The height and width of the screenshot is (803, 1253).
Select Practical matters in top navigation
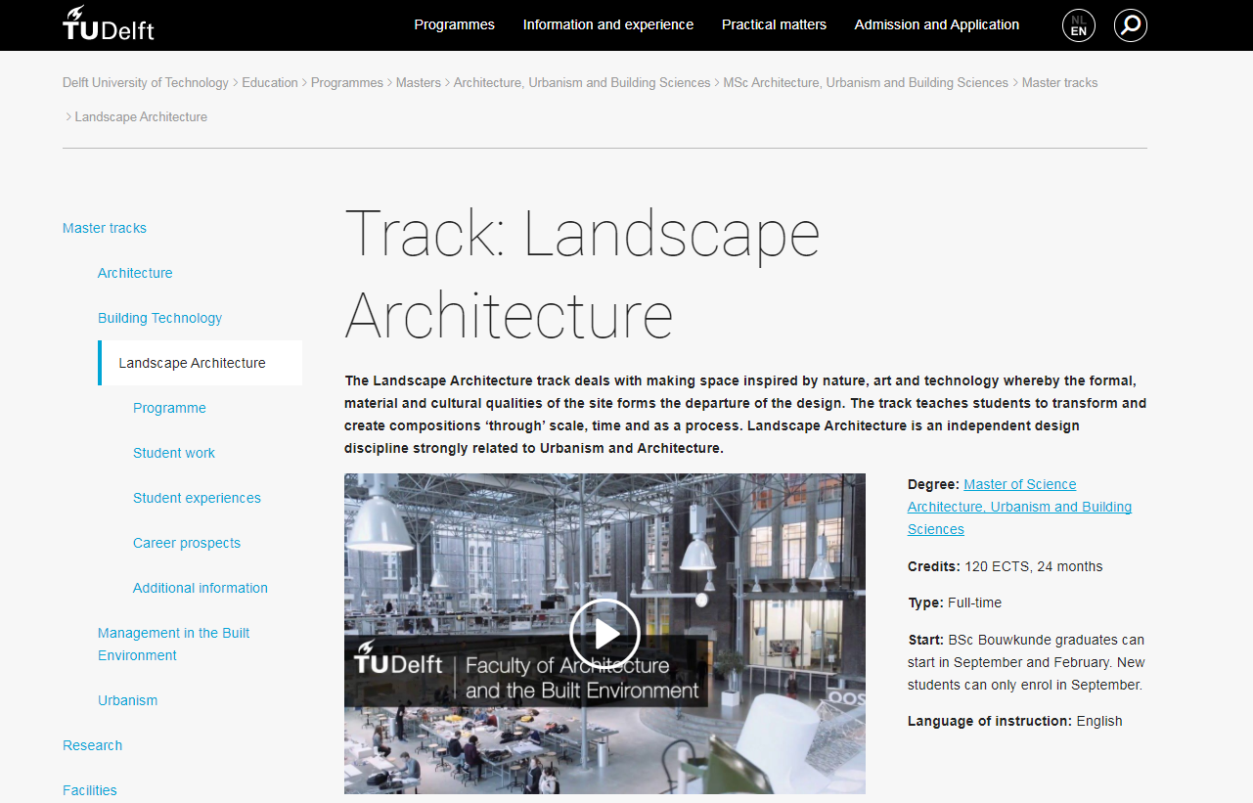pos(774,24)
